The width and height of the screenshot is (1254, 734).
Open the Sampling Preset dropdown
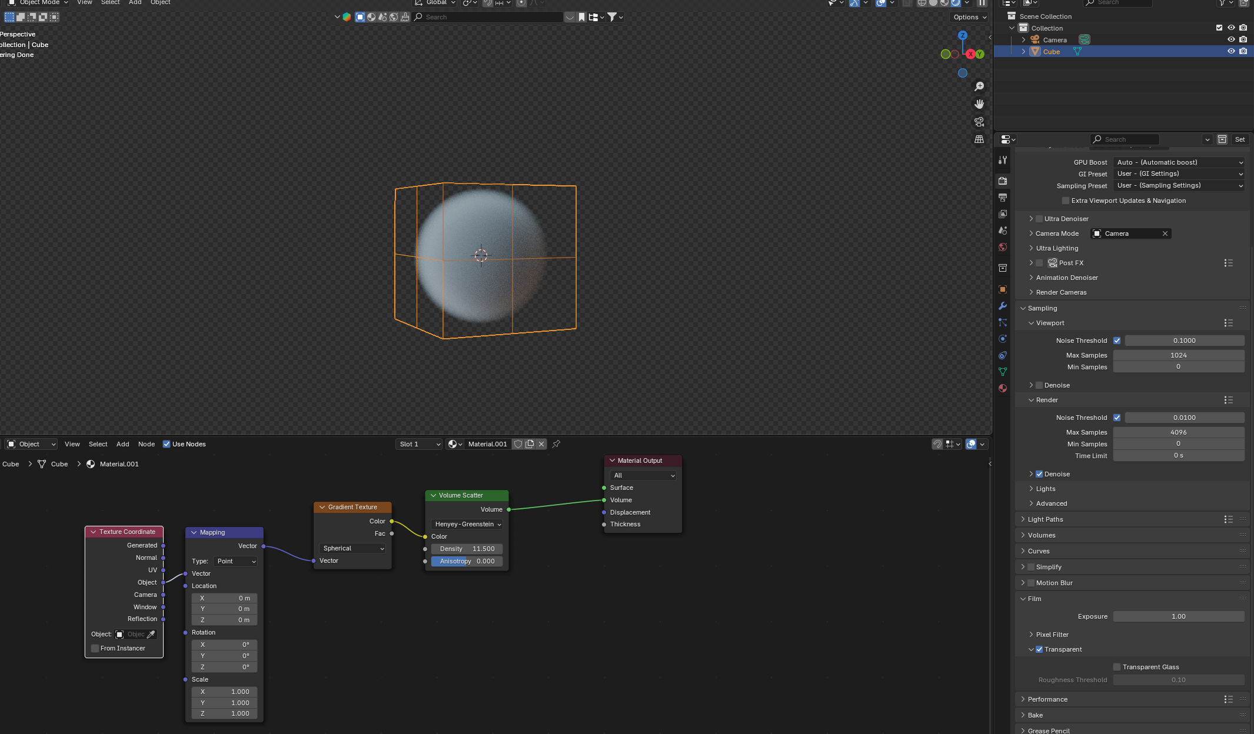click(1179, 185)
